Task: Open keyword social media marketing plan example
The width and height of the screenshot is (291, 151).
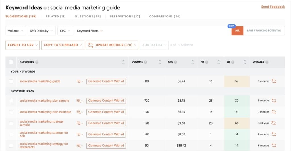Action: [45, 112]
